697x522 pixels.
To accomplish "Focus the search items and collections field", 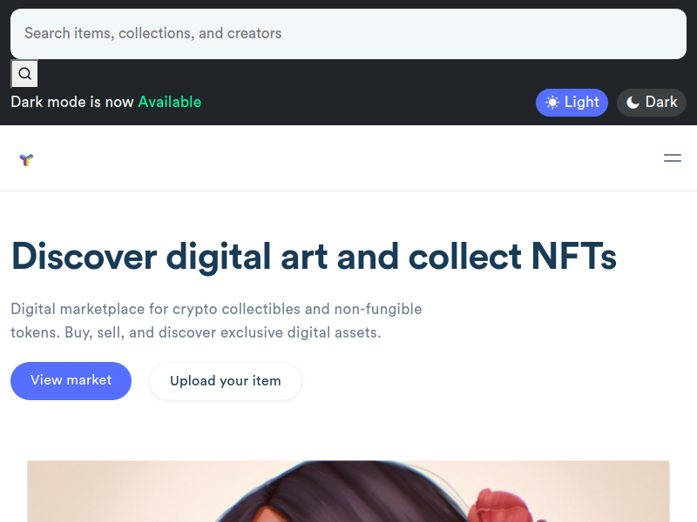I will (x=348, y=34).
